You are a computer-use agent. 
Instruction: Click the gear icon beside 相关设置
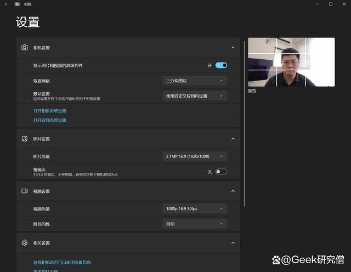25,242
